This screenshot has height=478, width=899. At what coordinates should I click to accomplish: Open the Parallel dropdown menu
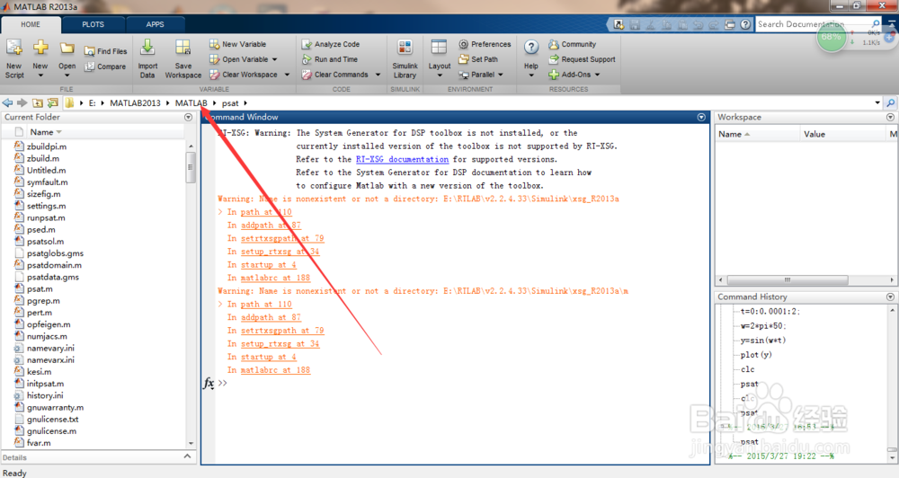coord(501,75)
